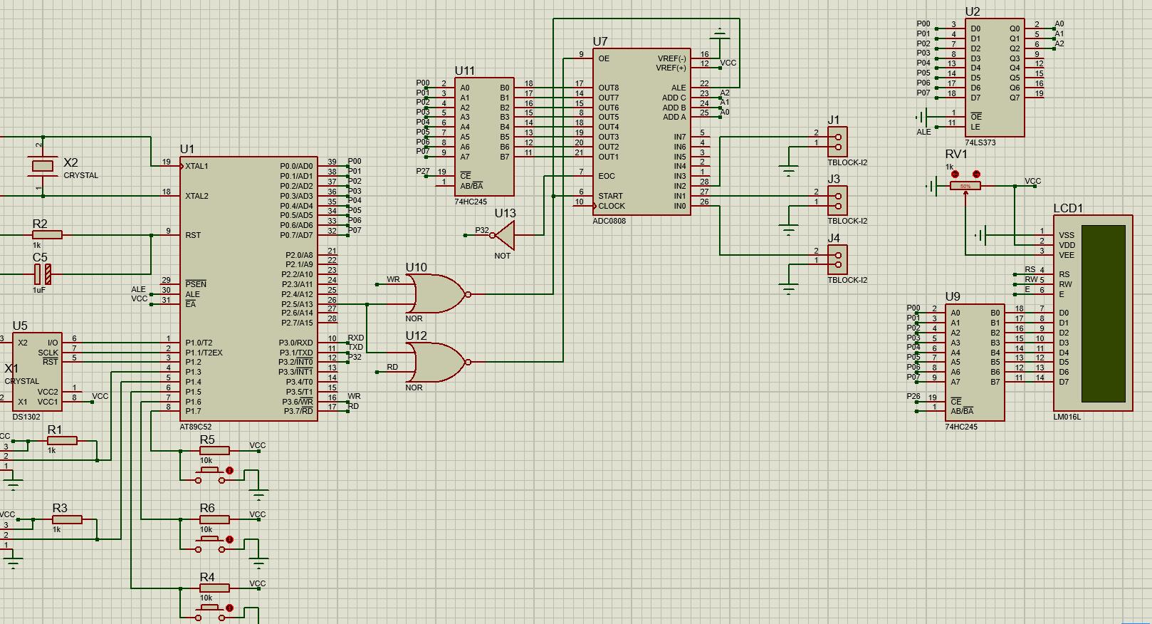
Task: Select the U11 74HC245 buffer body
Action: click(x=484, y=137)
